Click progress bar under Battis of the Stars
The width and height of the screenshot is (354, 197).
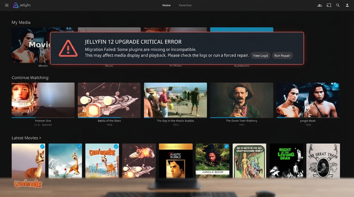coord(109,118)
